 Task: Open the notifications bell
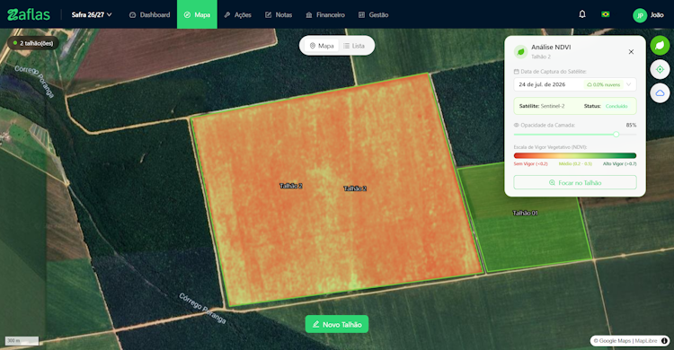coord(582,14)
